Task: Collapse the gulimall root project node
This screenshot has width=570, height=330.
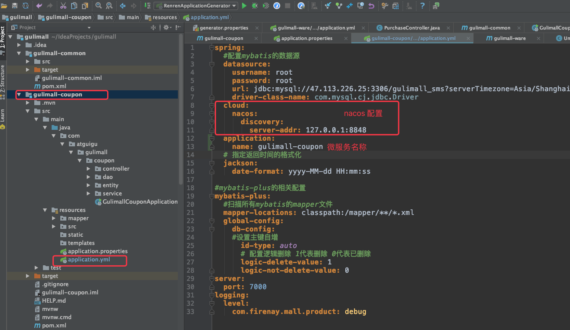Action: click(x=10, y=37)
